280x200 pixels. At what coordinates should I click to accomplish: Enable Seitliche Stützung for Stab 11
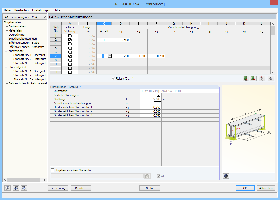coord(70,72)
